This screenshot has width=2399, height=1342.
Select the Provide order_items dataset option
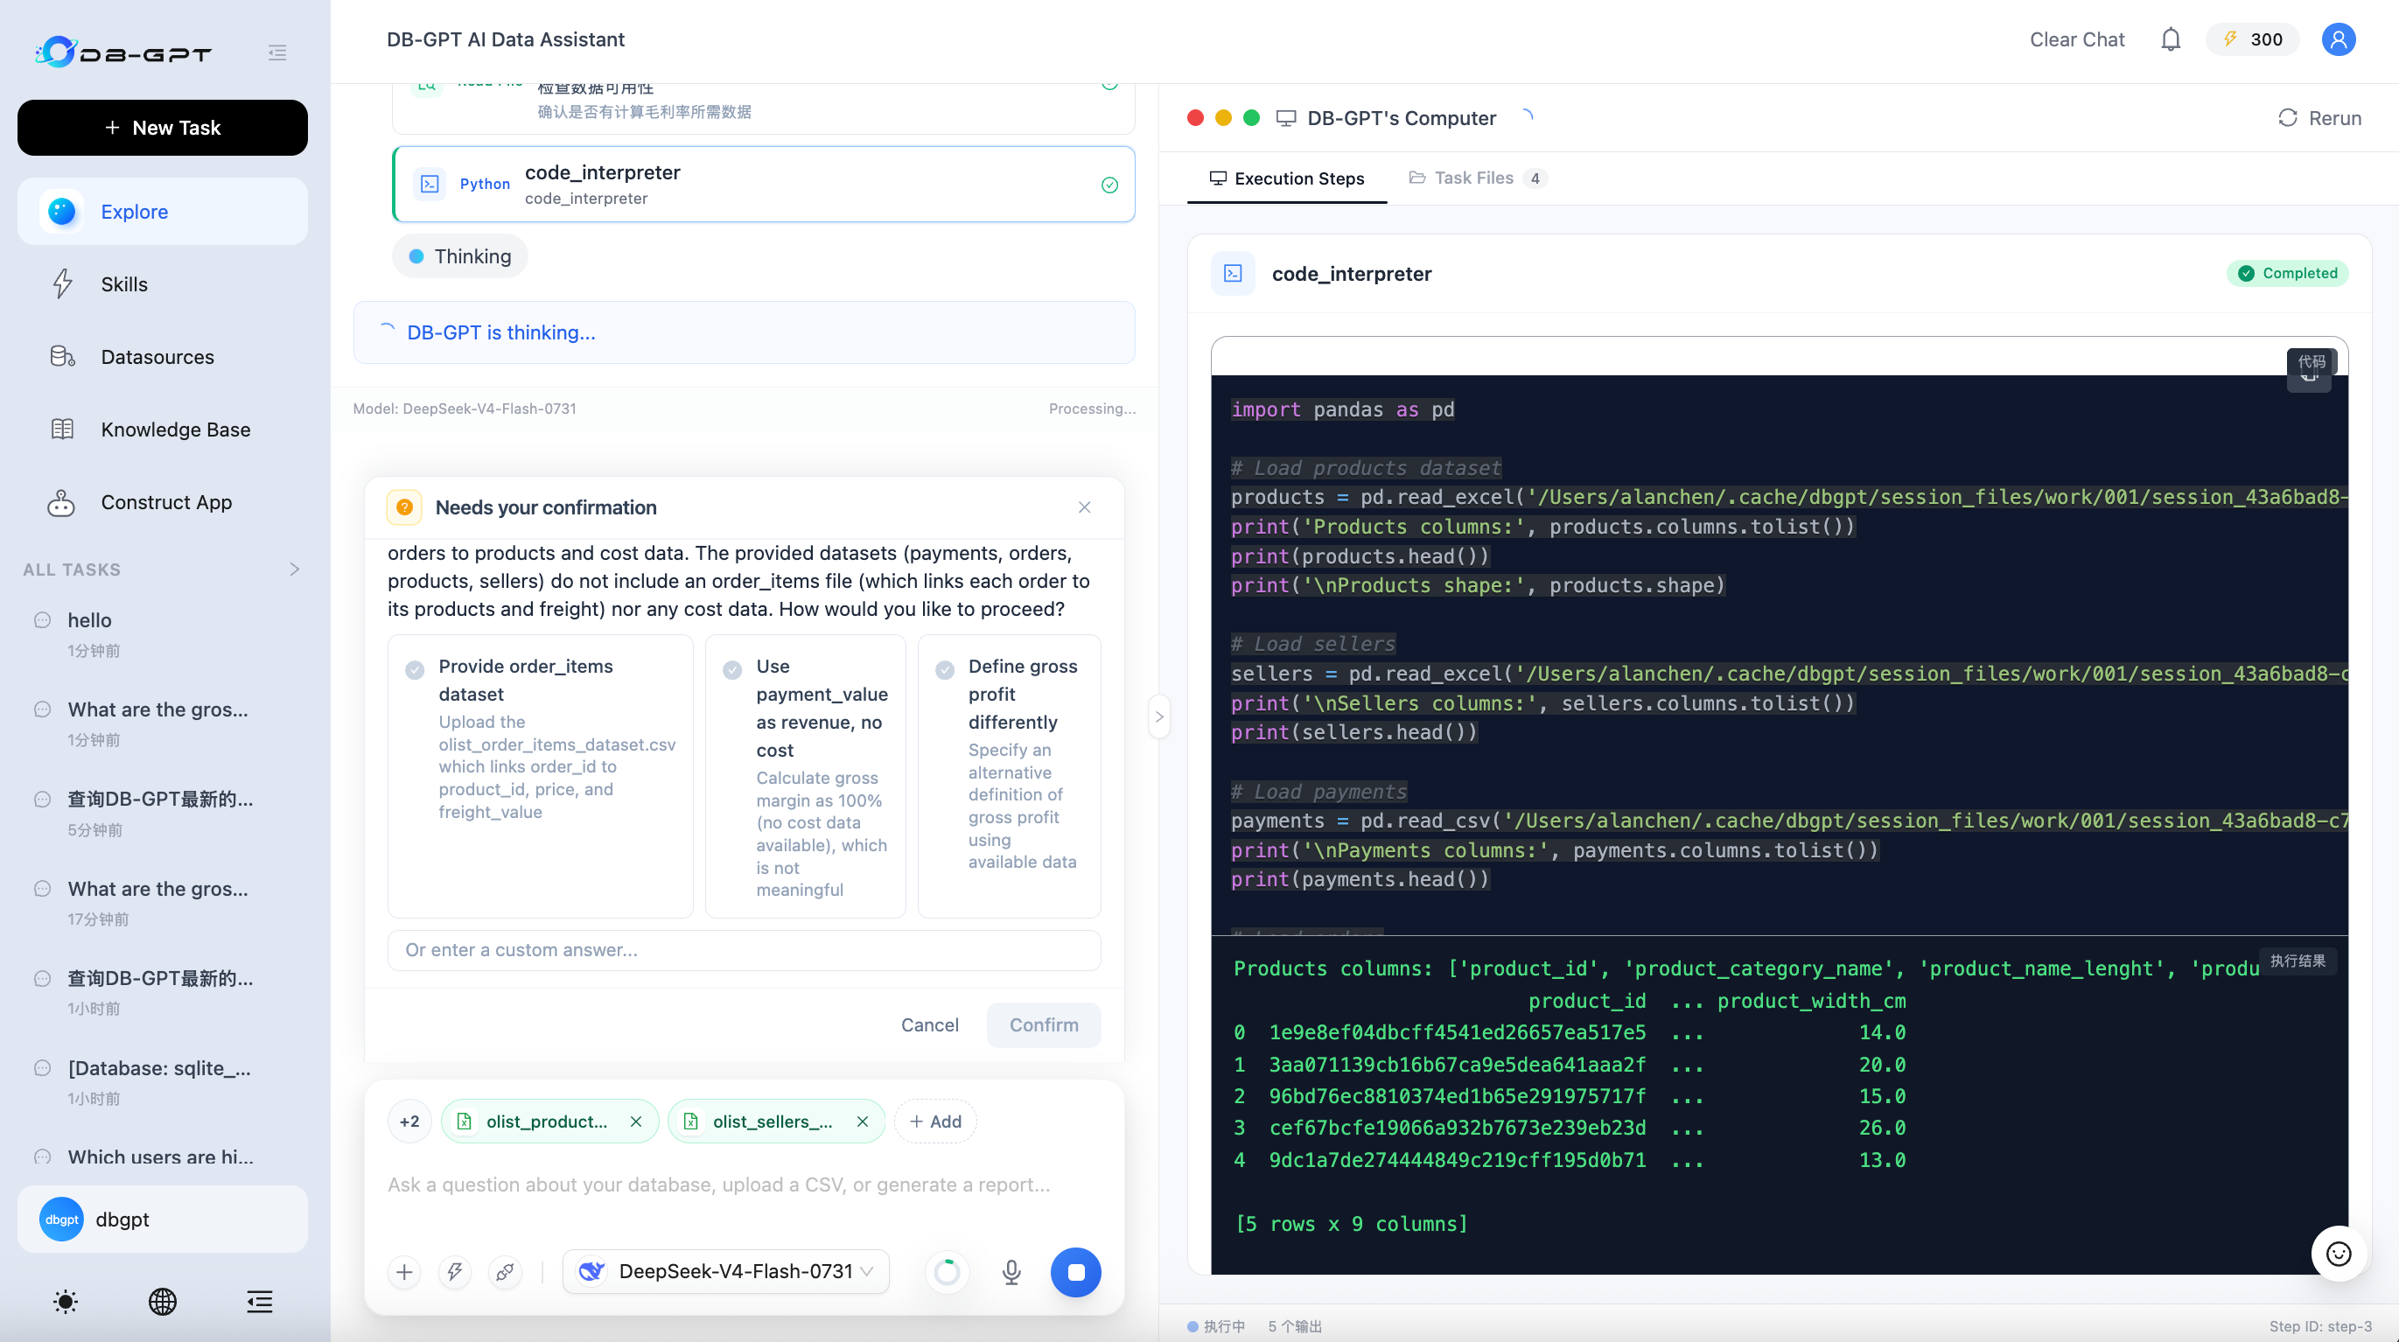pyautogui.click(x=540, y=776)
